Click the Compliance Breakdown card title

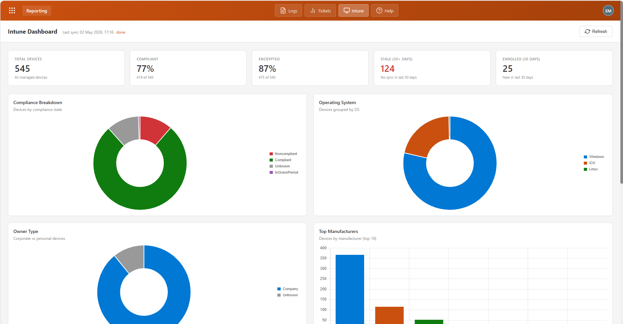[x=38, y=102]
